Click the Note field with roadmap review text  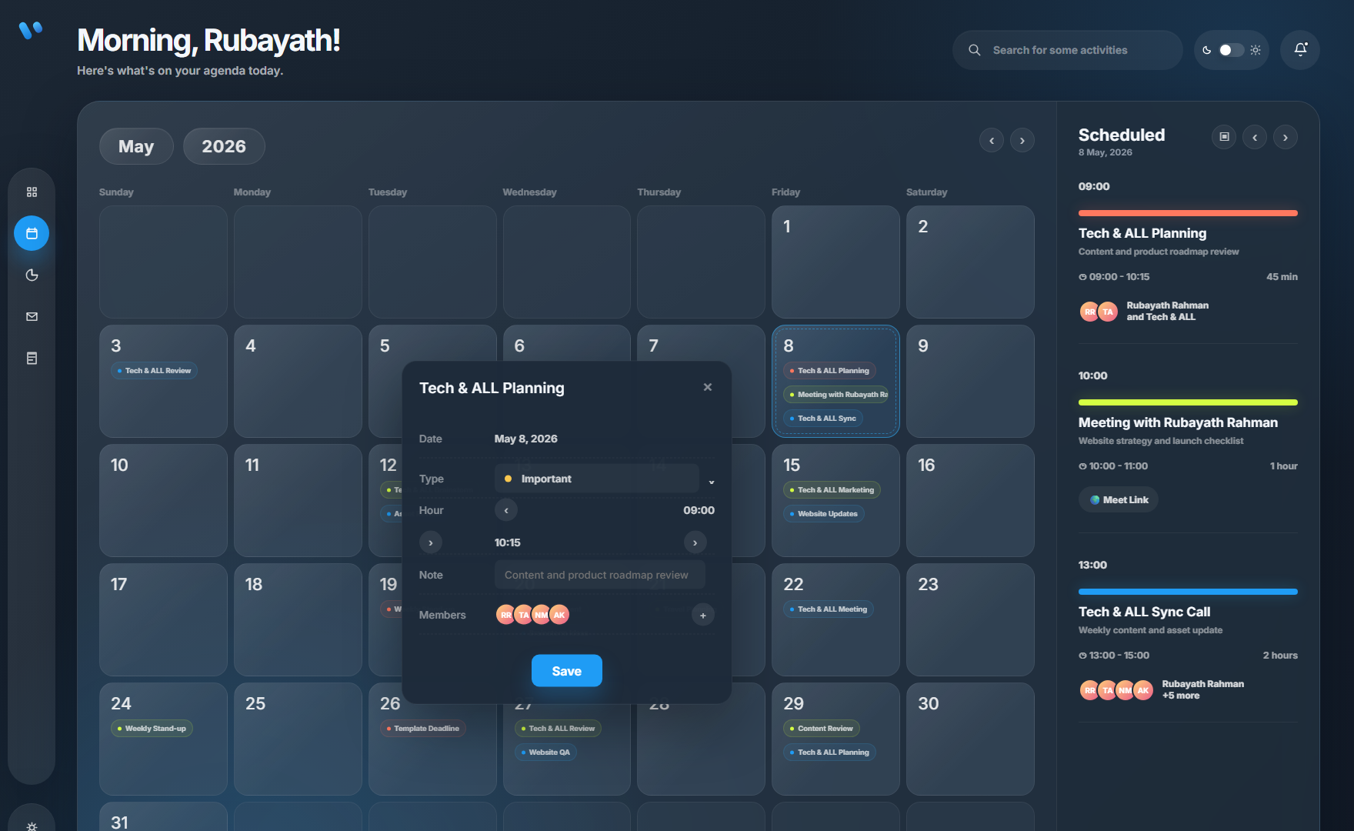600,575
